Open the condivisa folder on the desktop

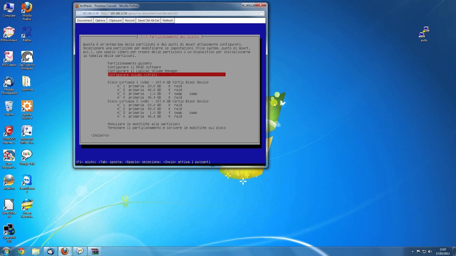[27, 84]
